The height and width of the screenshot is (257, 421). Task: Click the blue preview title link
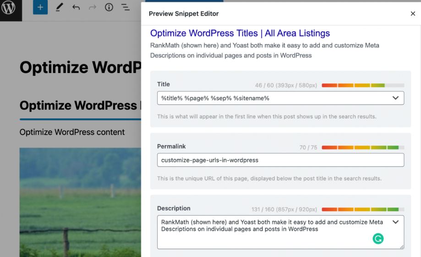point(240,33)
